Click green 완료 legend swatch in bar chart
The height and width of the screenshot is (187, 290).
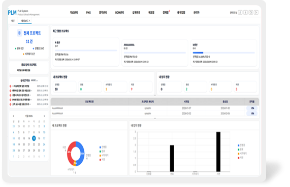pos(239,149)
